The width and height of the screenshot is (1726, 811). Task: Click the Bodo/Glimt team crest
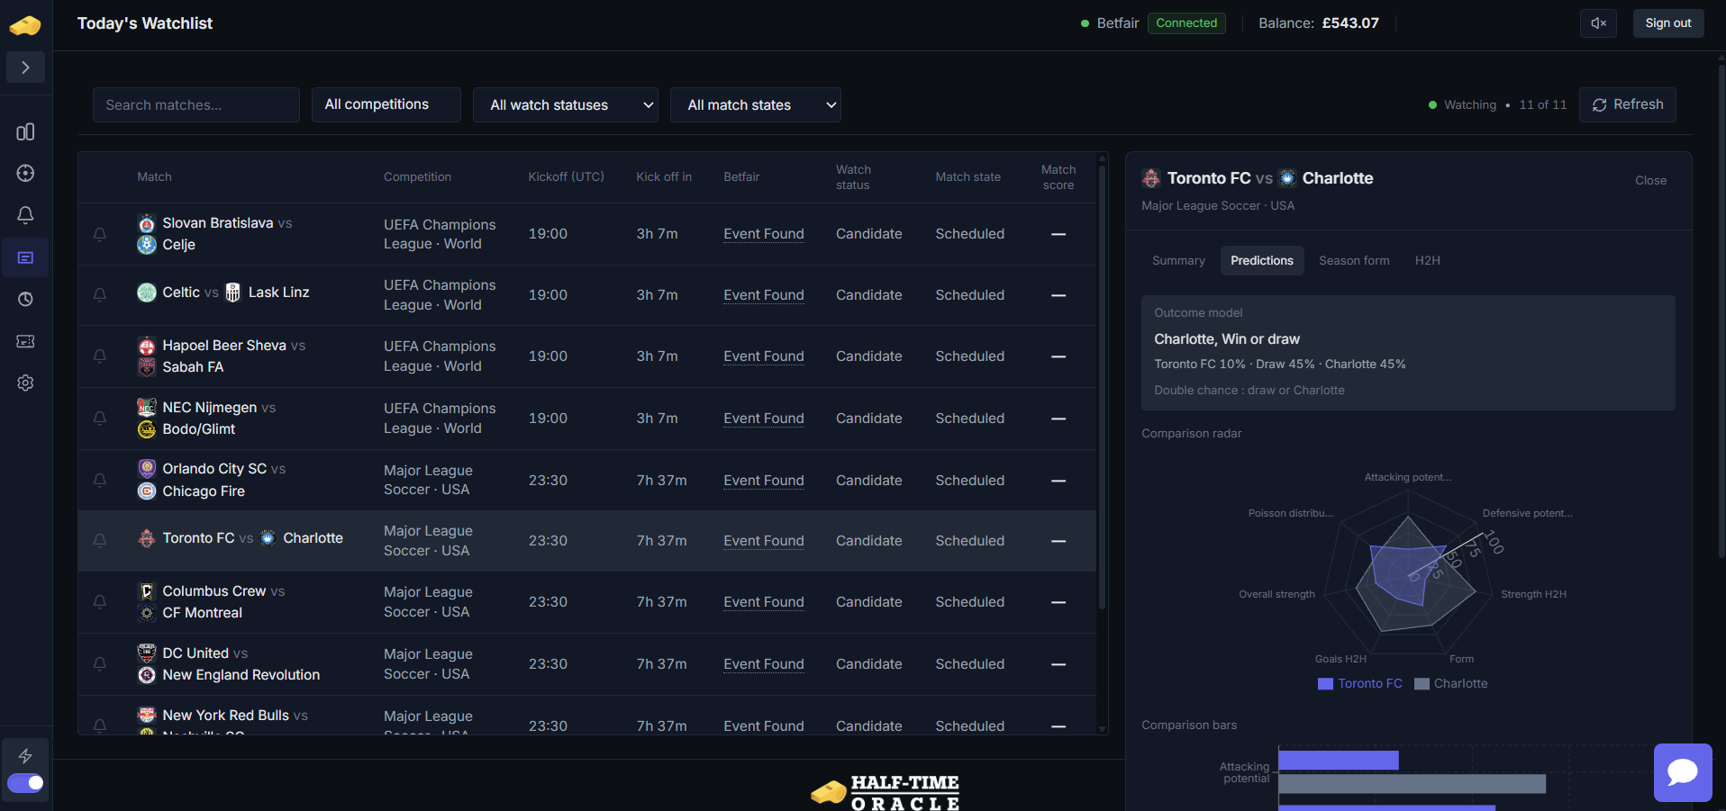coord(147,429)
